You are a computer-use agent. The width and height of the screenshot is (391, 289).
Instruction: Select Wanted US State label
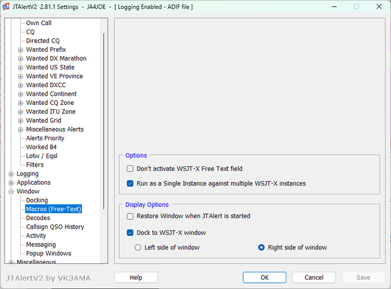click(50, 67)
